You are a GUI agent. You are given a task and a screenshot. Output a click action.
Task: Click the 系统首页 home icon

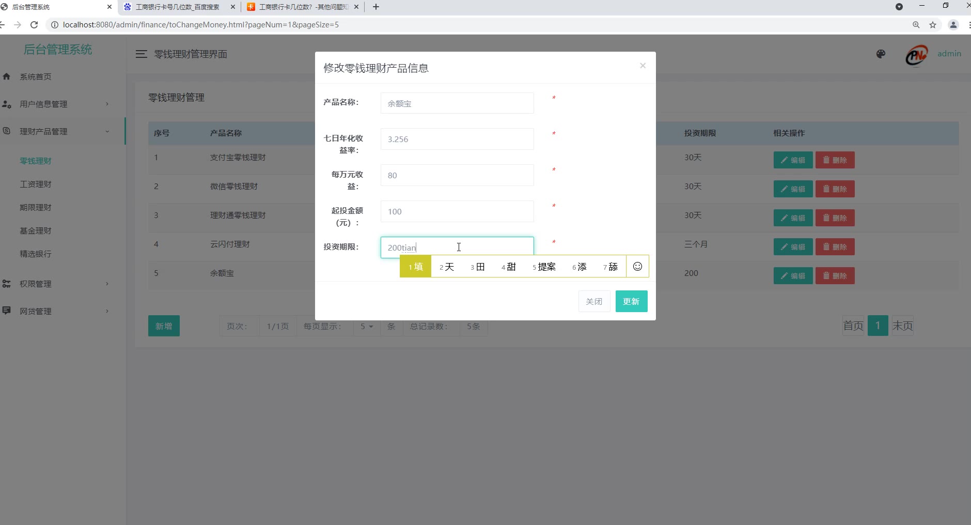tap(7, 76)
